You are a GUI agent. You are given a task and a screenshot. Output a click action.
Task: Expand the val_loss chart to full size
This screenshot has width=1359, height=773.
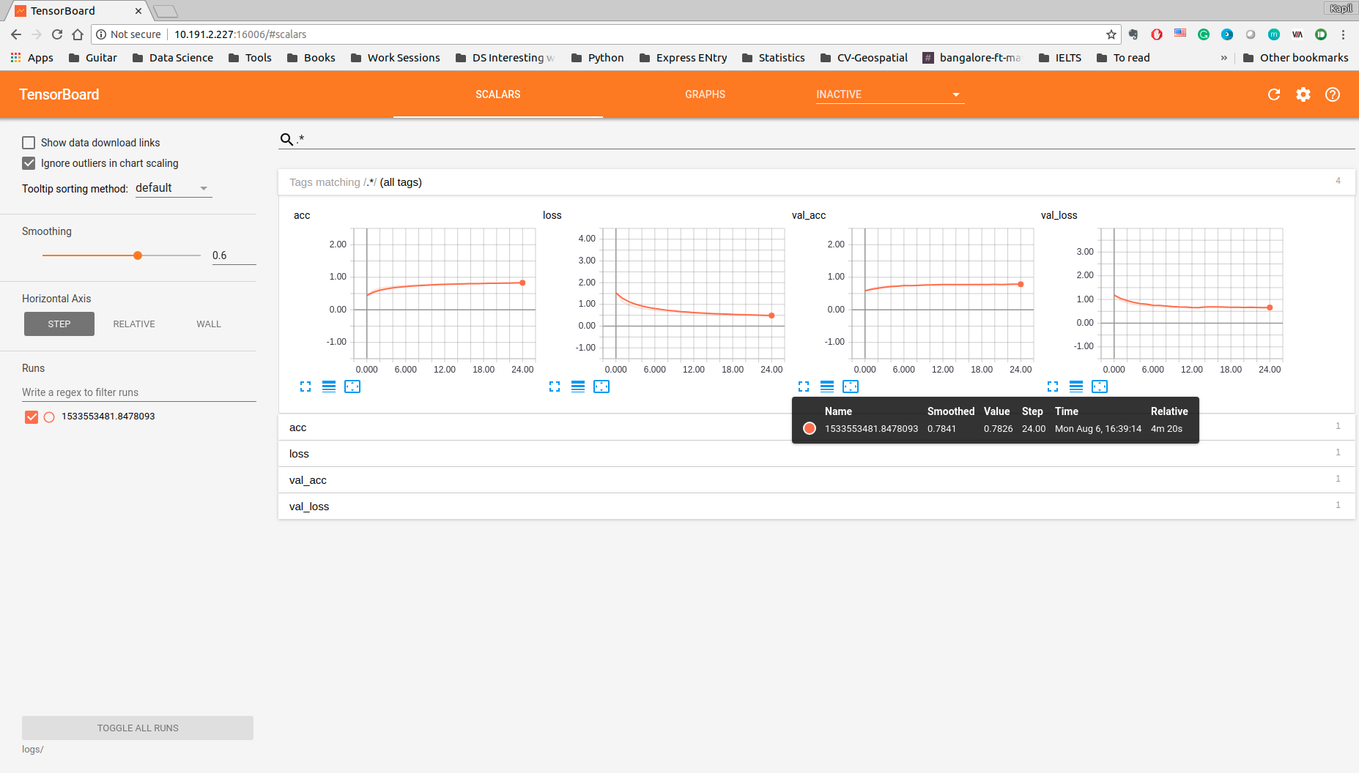[x=1053, y=386]
